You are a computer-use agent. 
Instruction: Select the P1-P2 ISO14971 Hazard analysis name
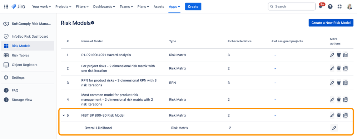click(106, 55)
